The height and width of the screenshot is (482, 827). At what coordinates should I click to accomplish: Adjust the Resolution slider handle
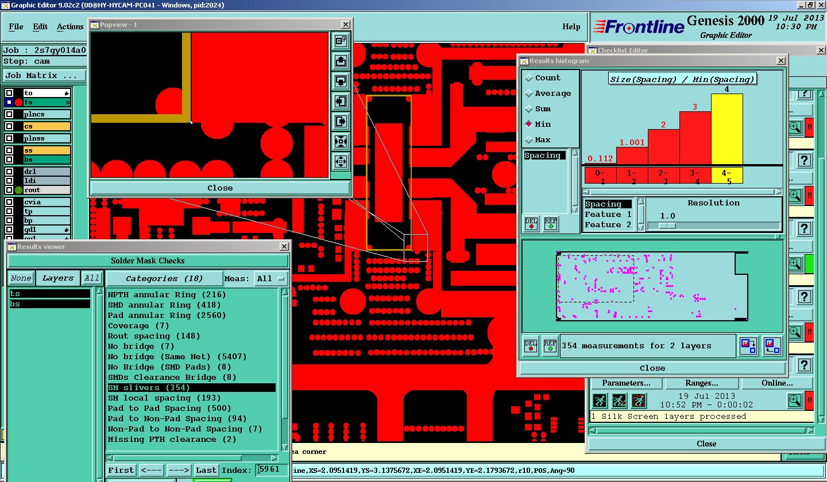[667, 226]
